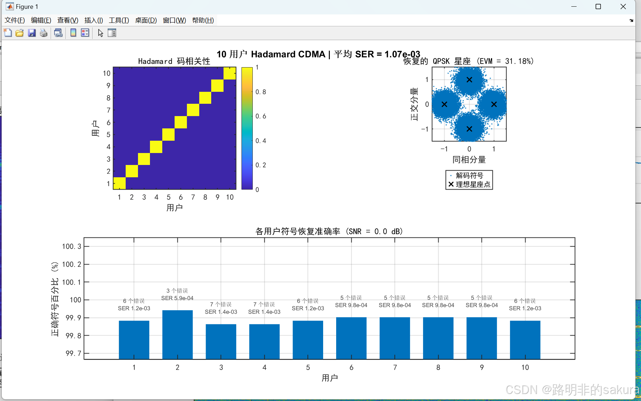This screenshot has width=641, height=401.
Task: Click the 'SER 5.9e-04' label above bar 2
Action: pyautogui.click(x=177, y=298)
